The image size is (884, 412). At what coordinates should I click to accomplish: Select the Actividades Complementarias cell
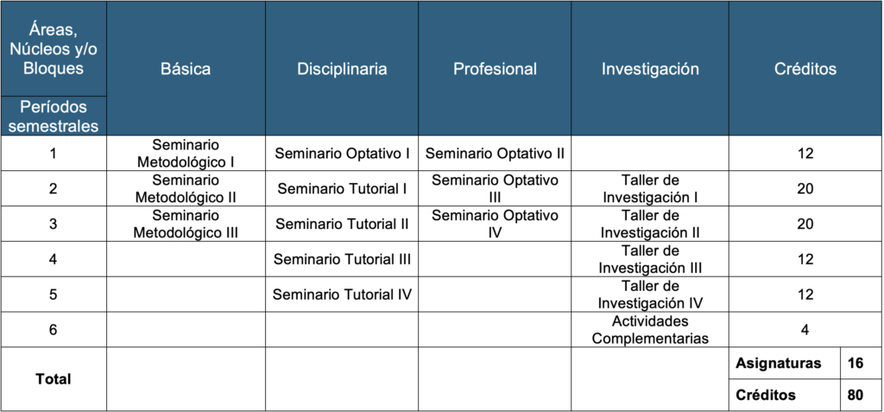[x=650, y=329]
